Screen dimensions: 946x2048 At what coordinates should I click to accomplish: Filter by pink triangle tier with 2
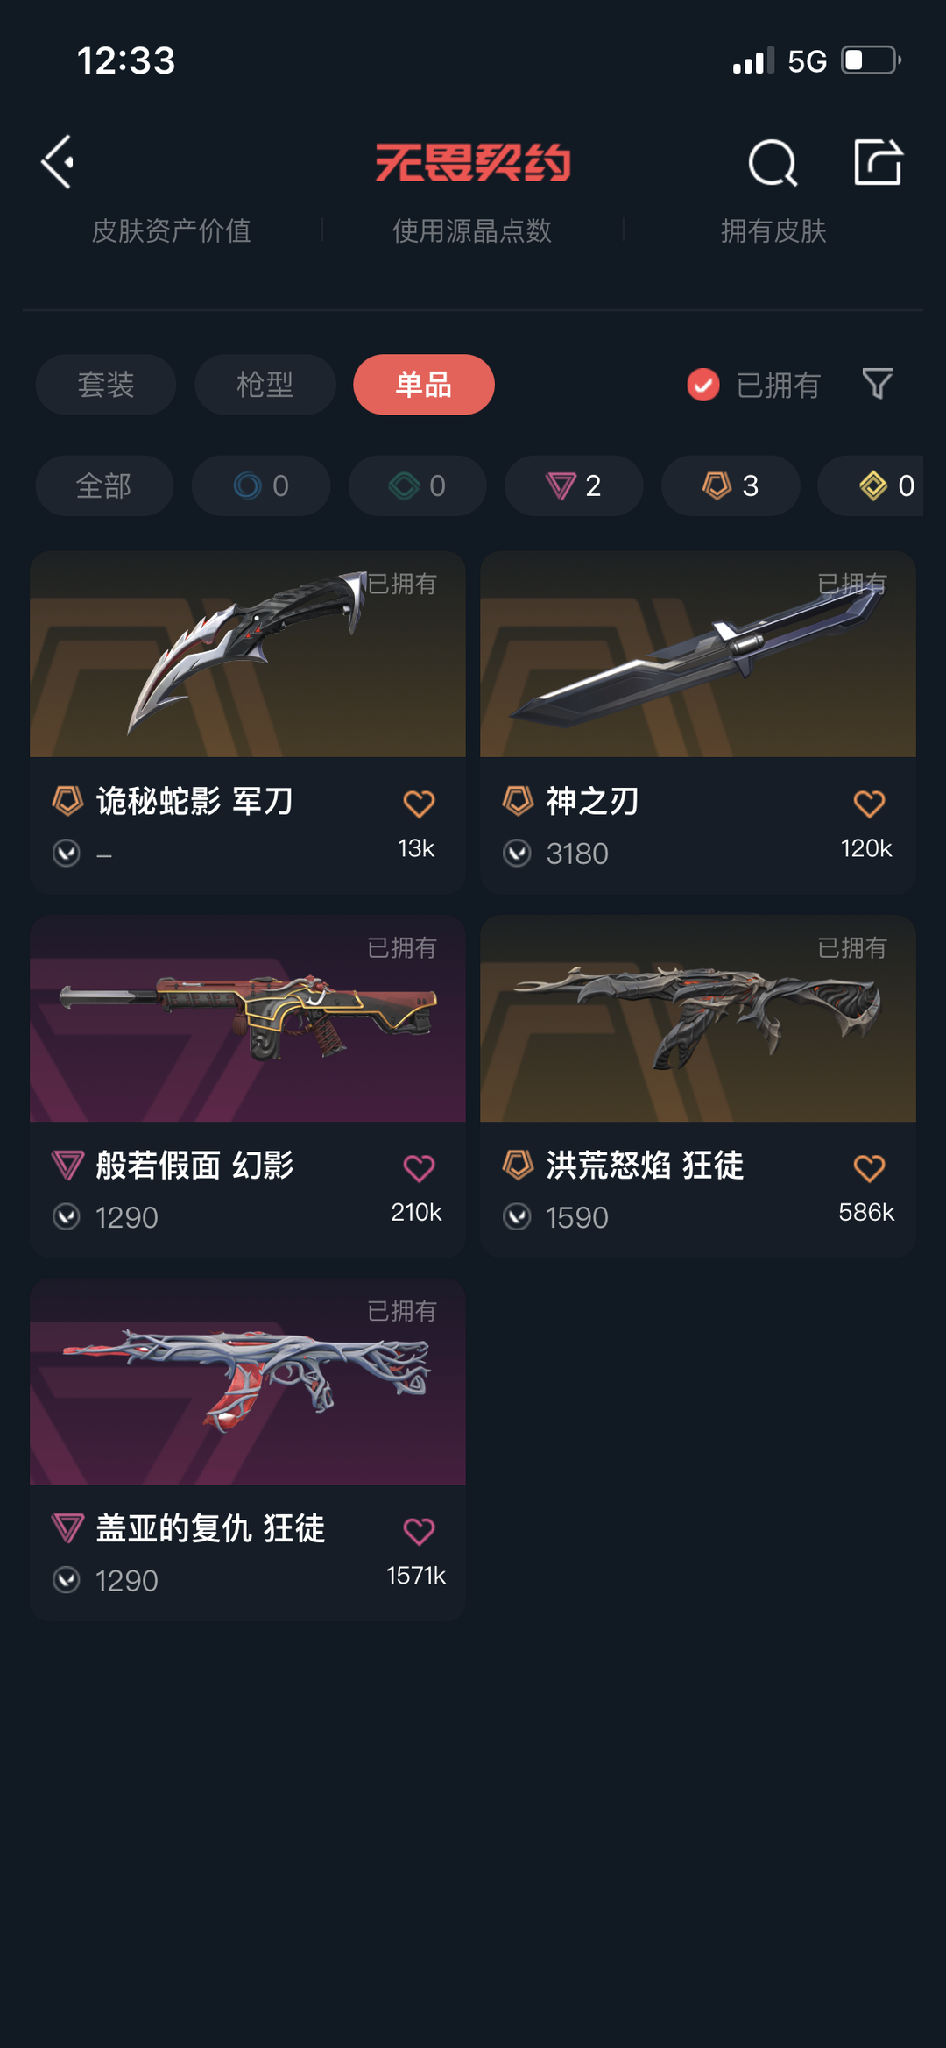[x=574, y=485]
